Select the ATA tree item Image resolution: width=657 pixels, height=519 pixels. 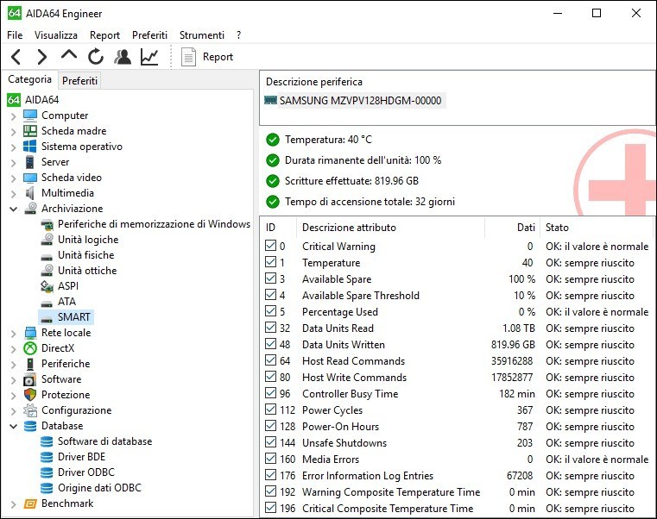[x=66, y=302]
